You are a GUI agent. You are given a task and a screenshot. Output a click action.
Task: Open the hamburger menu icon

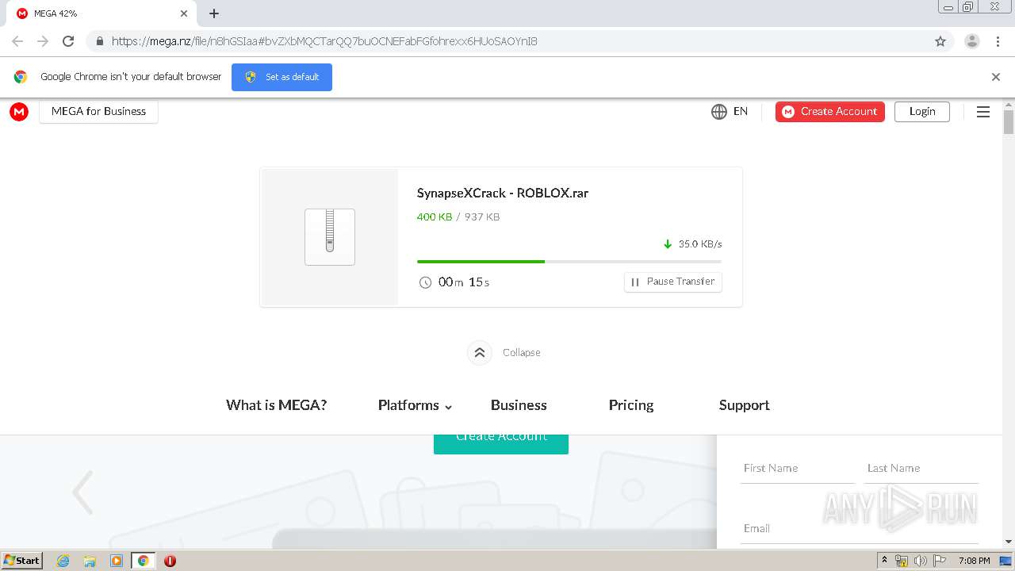pyautogui.click(x=983, y=112)
